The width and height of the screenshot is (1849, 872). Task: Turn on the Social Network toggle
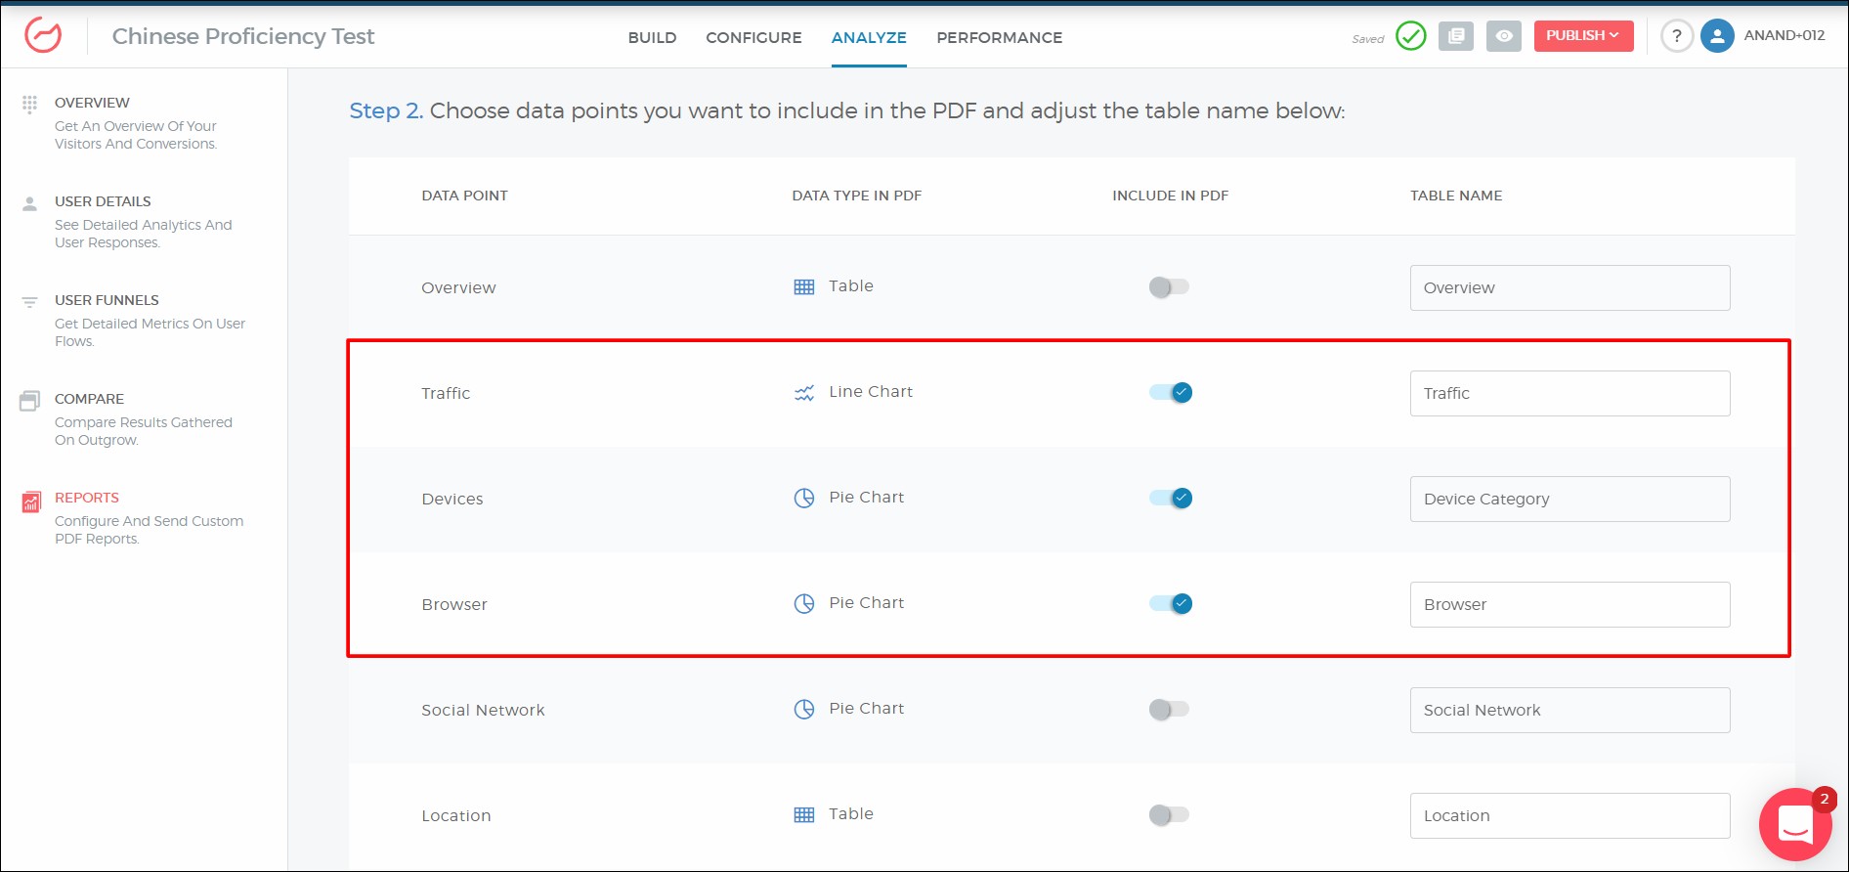pos(1169,710)
